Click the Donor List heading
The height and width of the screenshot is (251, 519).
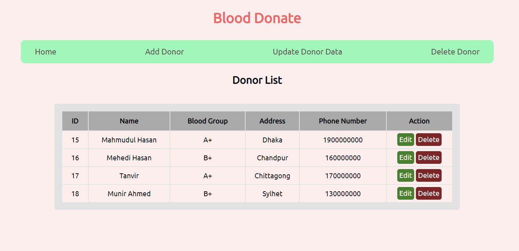(x=257, y=80)
